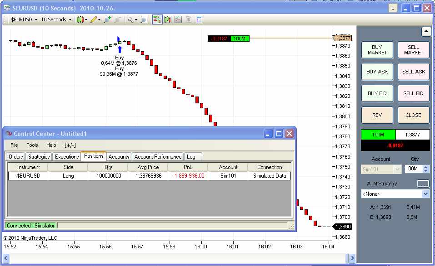Click the SELL MARKET button
The image size is (435, 266).
pyautogui.click(x=413, y=50)
